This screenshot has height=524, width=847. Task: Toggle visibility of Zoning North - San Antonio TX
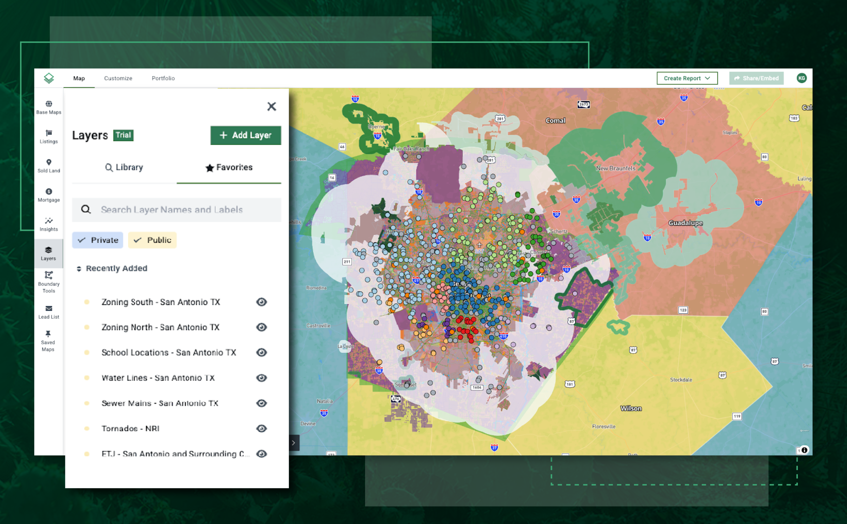click(261, 327)
